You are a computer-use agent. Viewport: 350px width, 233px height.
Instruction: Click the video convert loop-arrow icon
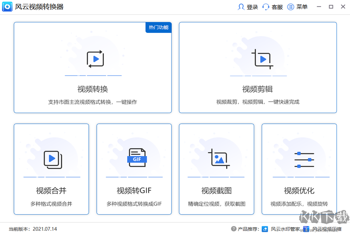(95, 59)
